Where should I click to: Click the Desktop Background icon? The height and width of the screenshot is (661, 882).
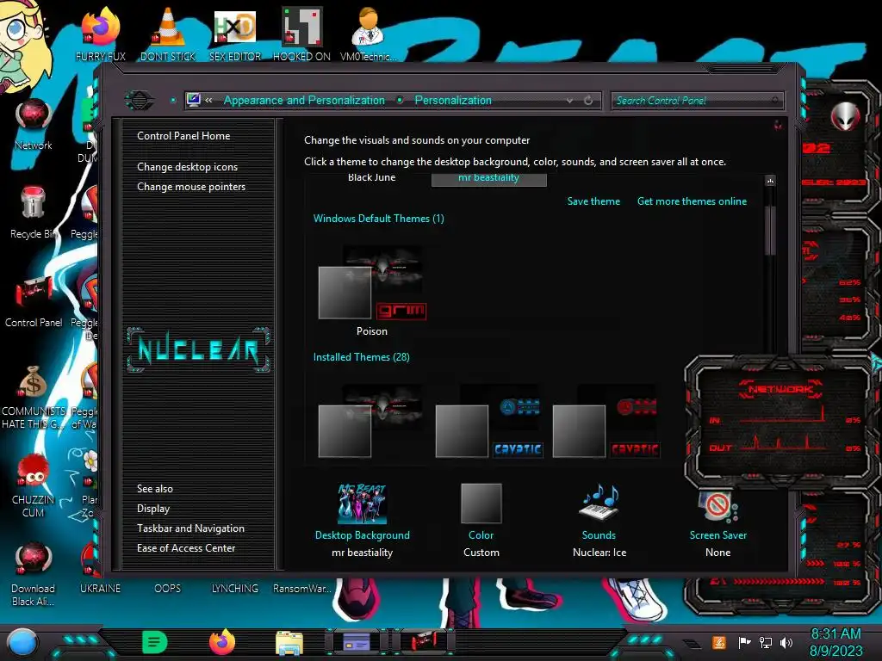point(362,503)
